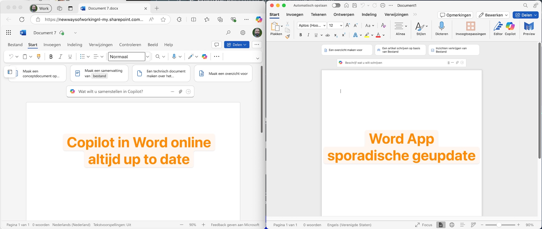
Task: Click the Copilot button in Word app ribbon
Action: coord(510,29)
